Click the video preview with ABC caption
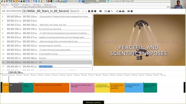 click(x=139, y=40)
